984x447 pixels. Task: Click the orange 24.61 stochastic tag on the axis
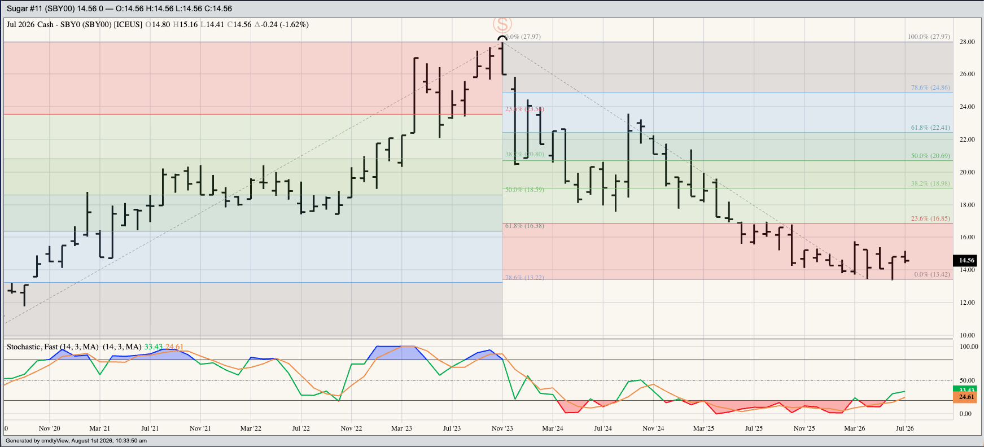965,397
